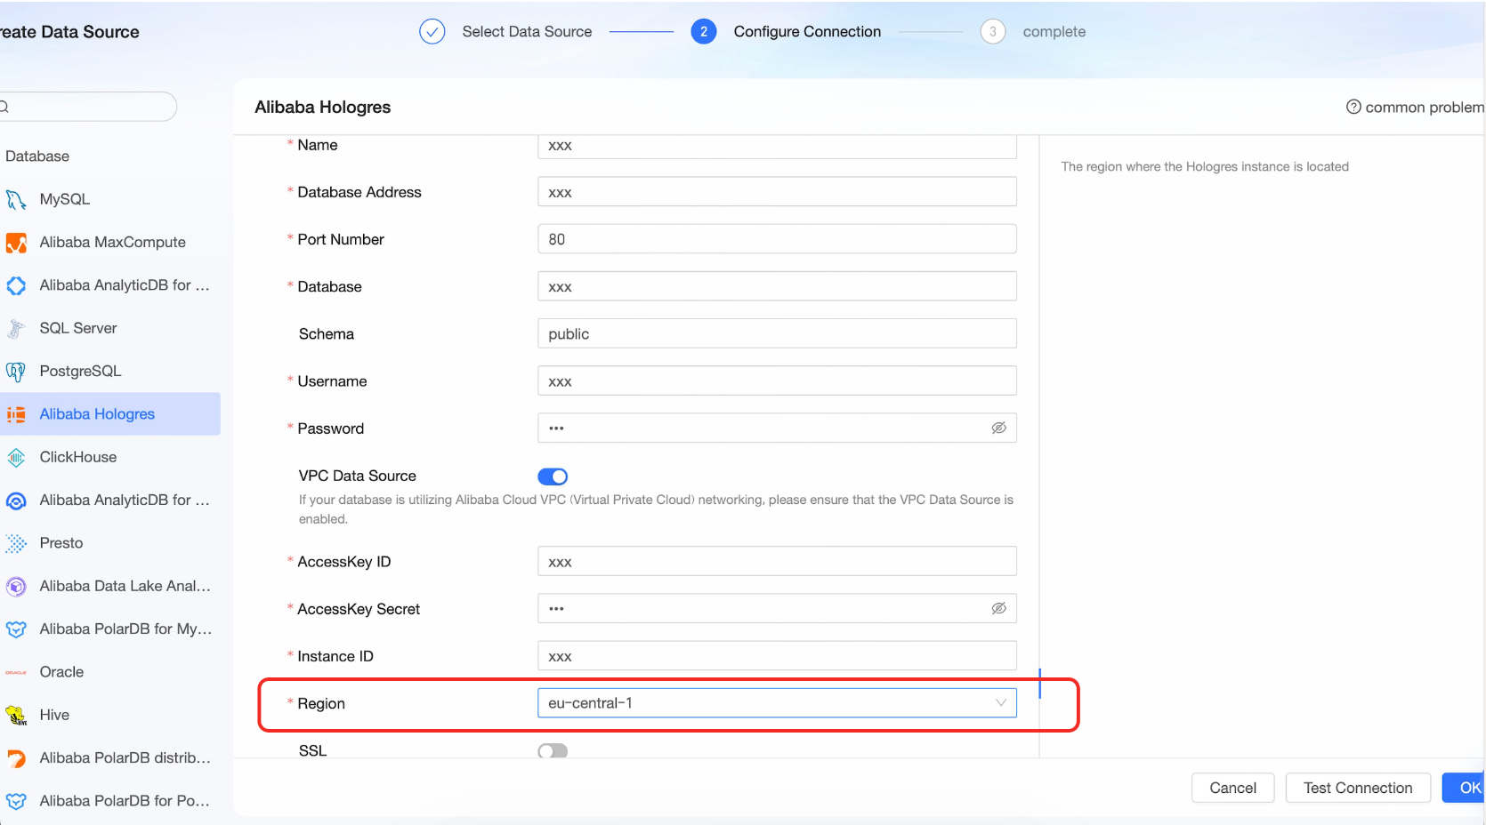Click the AccessKey ID input field
The height and width of the screenshot is (825, 1486).
pyautogui.click(x=777, y=561)
